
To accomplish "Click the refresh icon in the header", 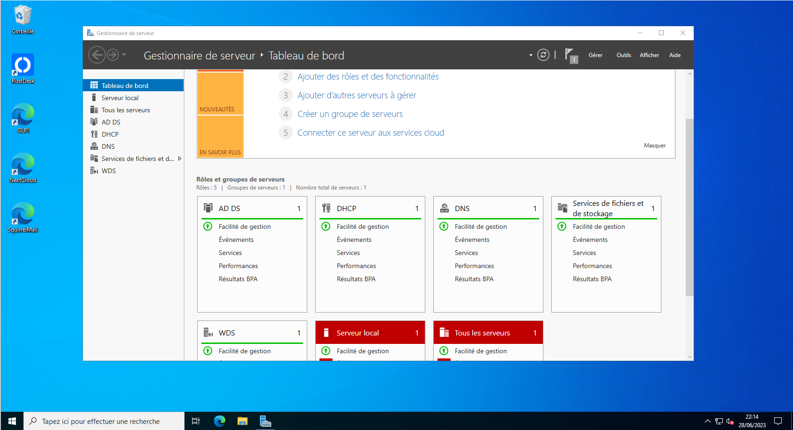I will click(543, 55).
